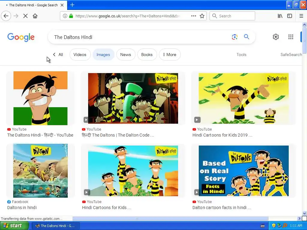Click the Firefox Search box

[x=232, y=16]
